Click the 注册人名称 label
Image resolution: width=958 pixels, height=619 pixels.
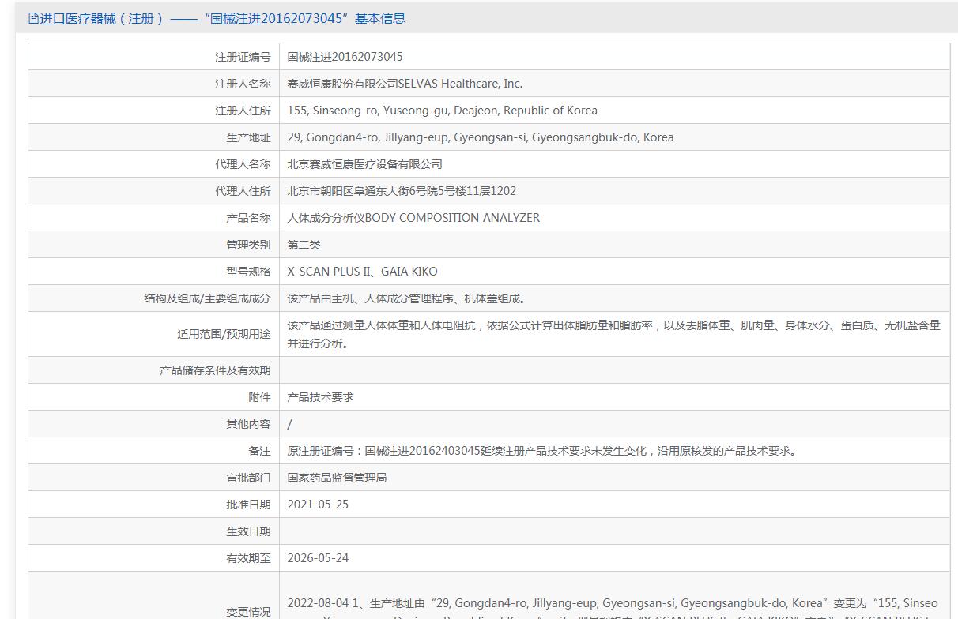point(243,84)
